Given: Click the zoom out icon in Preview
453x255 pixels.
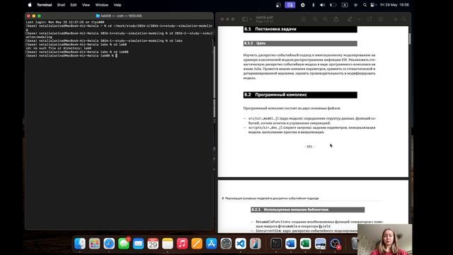Looking at the screenshot, I should 315,19.
